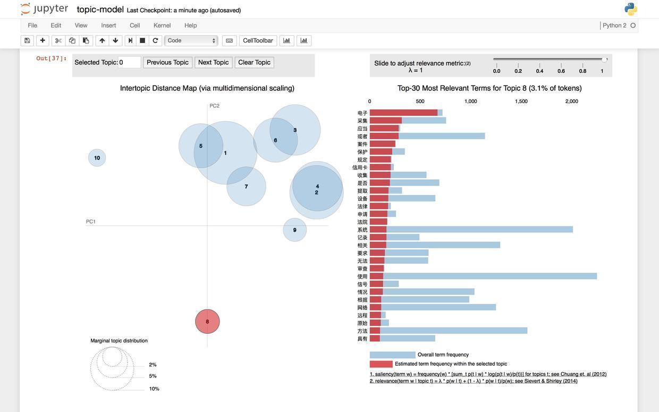Move selected cell down with the arrow icon
This screenshot has width=659, height=412.
(115, 40)
